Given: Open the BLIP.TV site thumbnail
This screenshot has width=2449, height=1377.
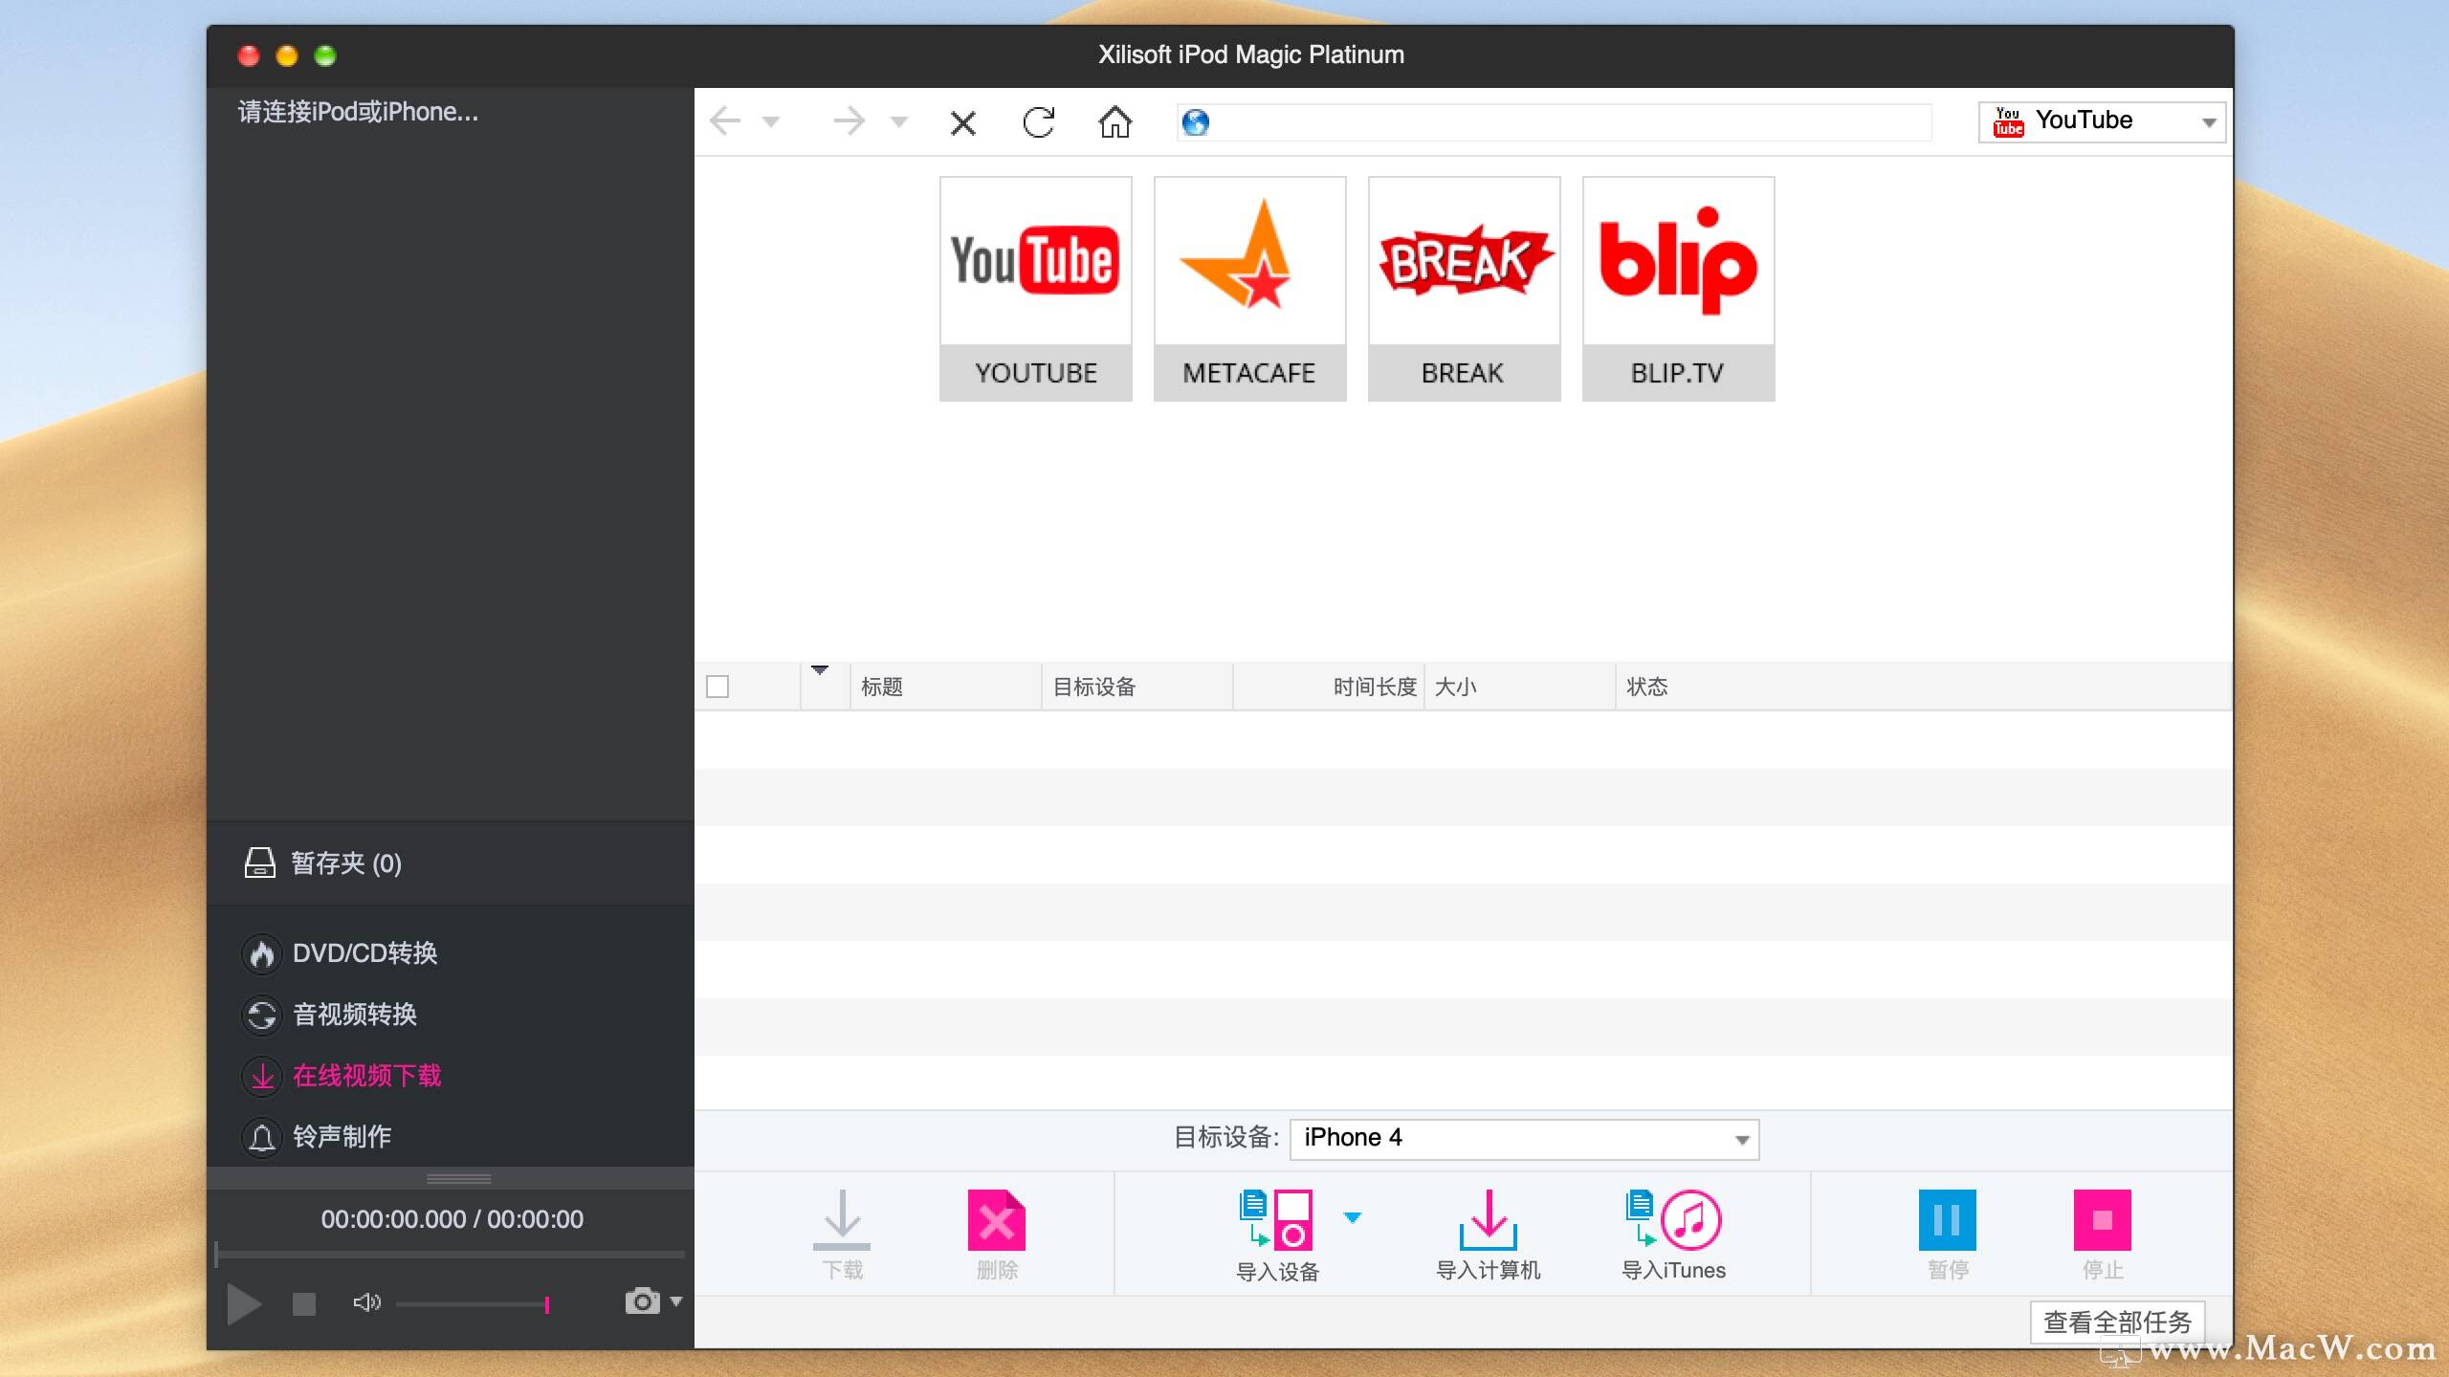Looking at the screenshot, I should click(x=1679, y=289).
